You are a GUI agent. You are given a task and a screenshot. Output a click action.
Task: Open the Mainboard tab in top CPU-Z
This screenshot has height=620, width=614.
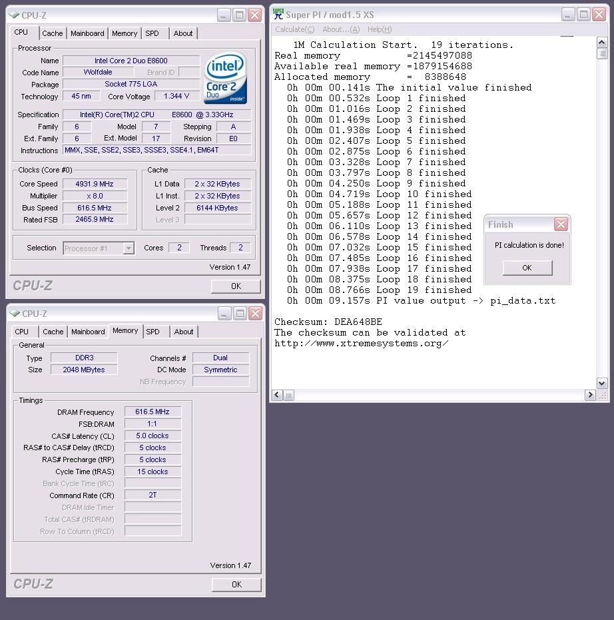pos(87,33)
